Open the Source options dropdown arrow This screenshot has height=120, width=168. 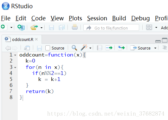[155, 48]
